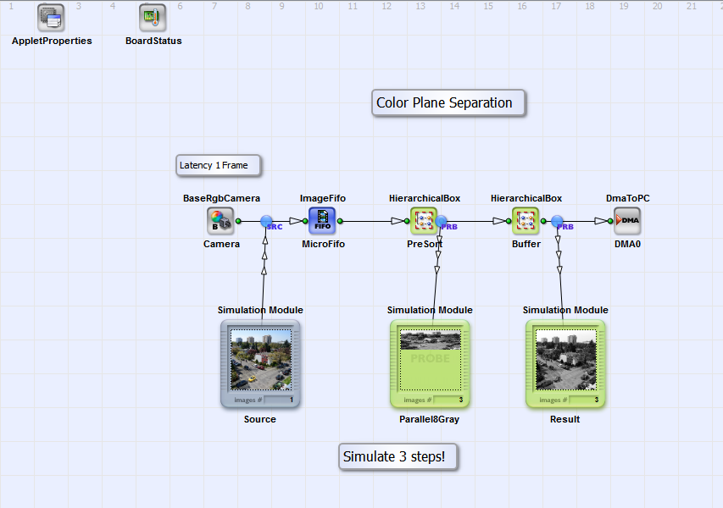This screenshot has width=723, height=508.
Task: Select the Latency 1 Frame comment box
Action: [x=218, y=165]
